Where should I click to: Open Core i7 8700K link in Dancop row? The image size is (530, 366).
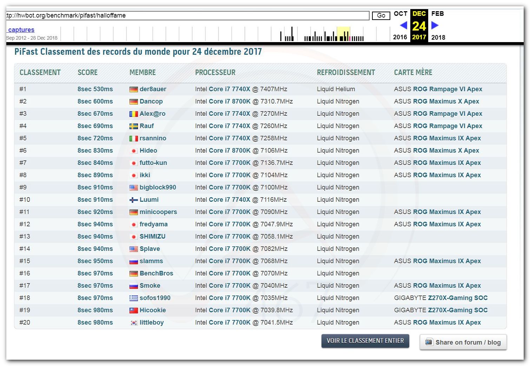[x=230, y=101]
